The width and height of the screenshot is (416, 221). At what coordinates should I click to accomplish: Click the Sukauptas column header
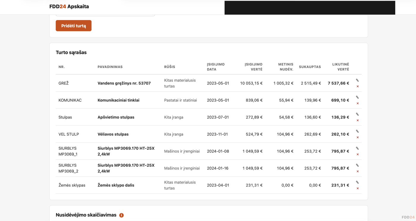[x=310, y=67]
